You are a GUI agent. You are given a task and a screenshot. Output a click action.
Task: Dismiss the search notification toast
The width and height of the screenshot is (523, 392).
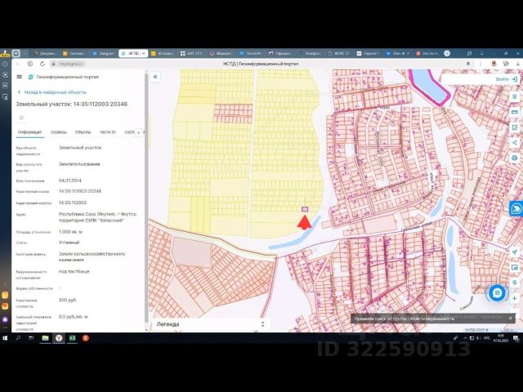point(510,318)
